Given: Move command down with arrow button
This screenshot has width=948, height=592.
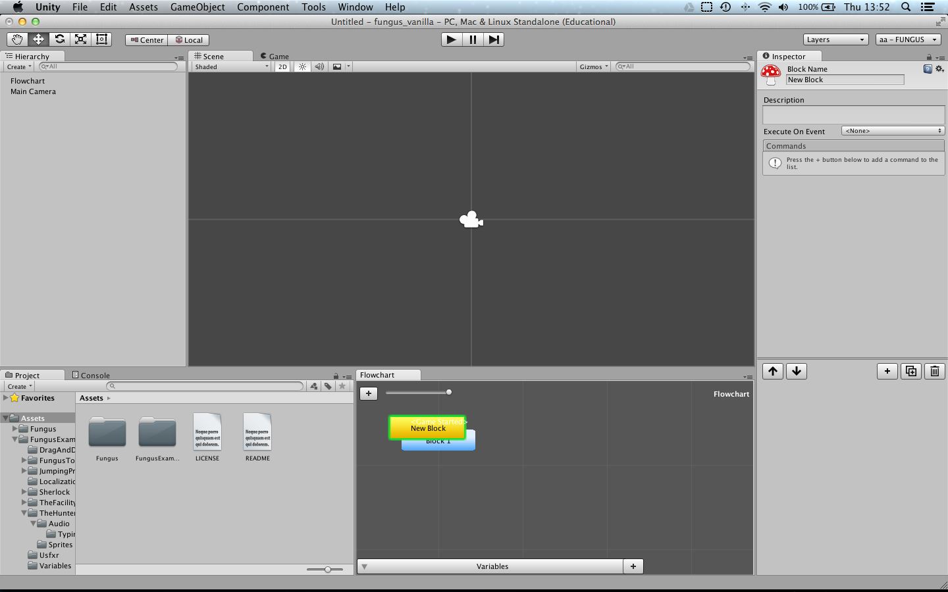Looking at the screenshot, I should [x=796, y=371].
